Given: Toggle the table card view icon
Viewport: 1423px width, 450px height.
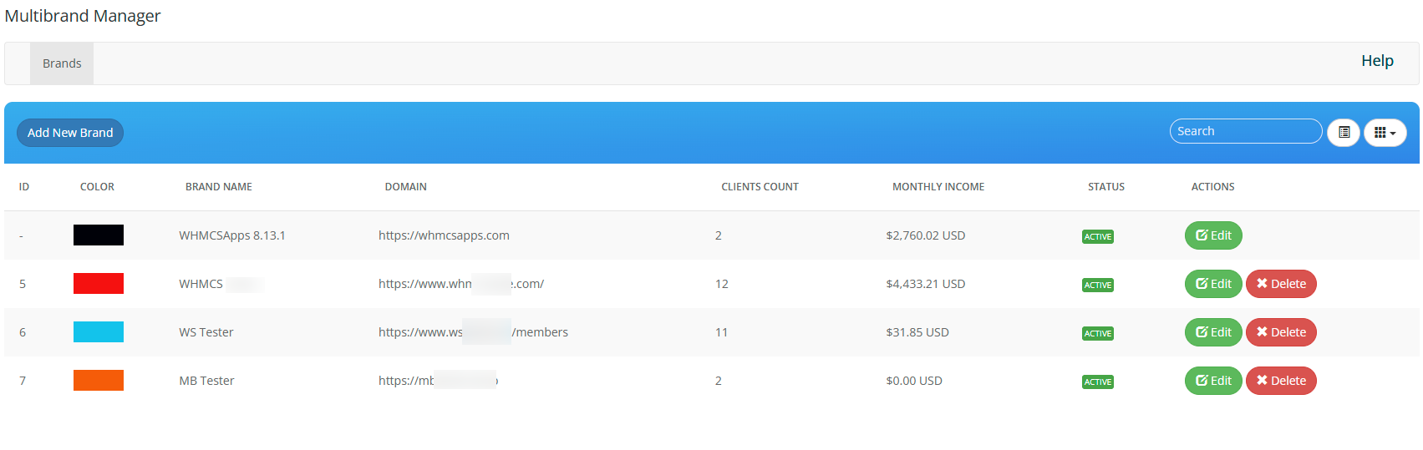Looking at the screenshot, I should coord(1343,133).
